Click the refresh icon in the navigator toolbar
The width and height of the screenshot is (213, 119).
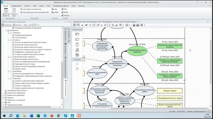click(33, 25)
